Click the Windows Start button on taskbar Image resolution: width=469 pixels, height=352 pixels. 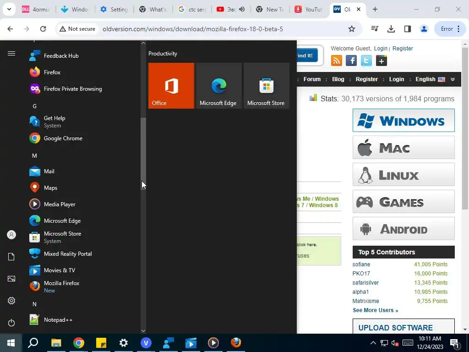coord(11,343)
